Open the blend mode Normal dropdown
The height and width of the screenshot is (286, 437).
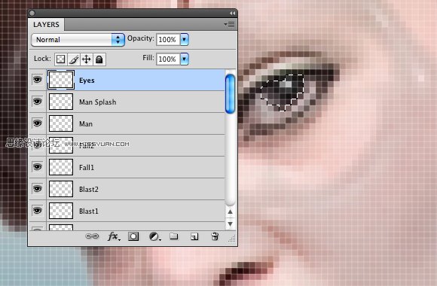[78, 40]
